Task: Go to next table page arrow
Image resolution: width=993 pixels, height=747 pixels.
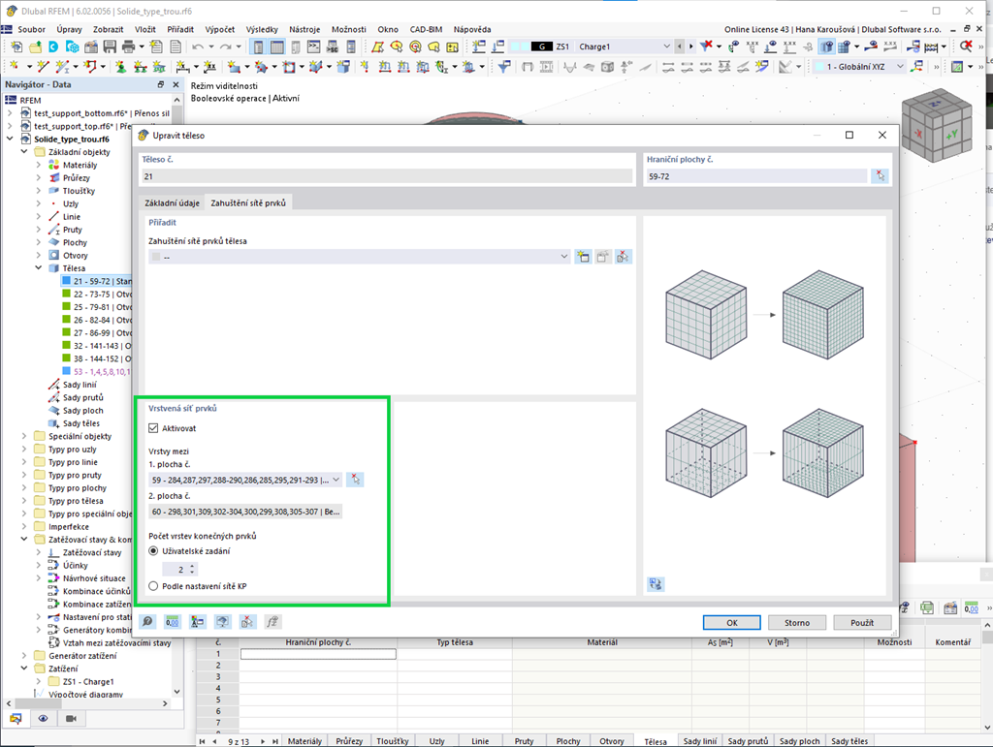Action: (x=263, y=740)
